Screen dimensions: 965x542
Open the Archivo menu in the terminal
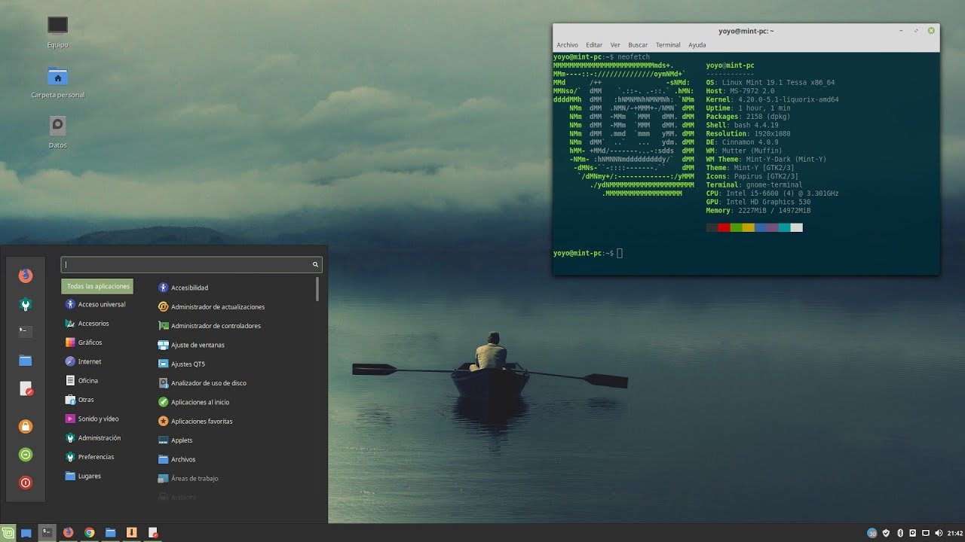(x=567, y=45)
